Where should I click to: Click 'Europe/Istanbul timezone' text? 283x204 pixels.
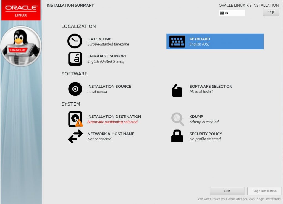pos(108,44)
